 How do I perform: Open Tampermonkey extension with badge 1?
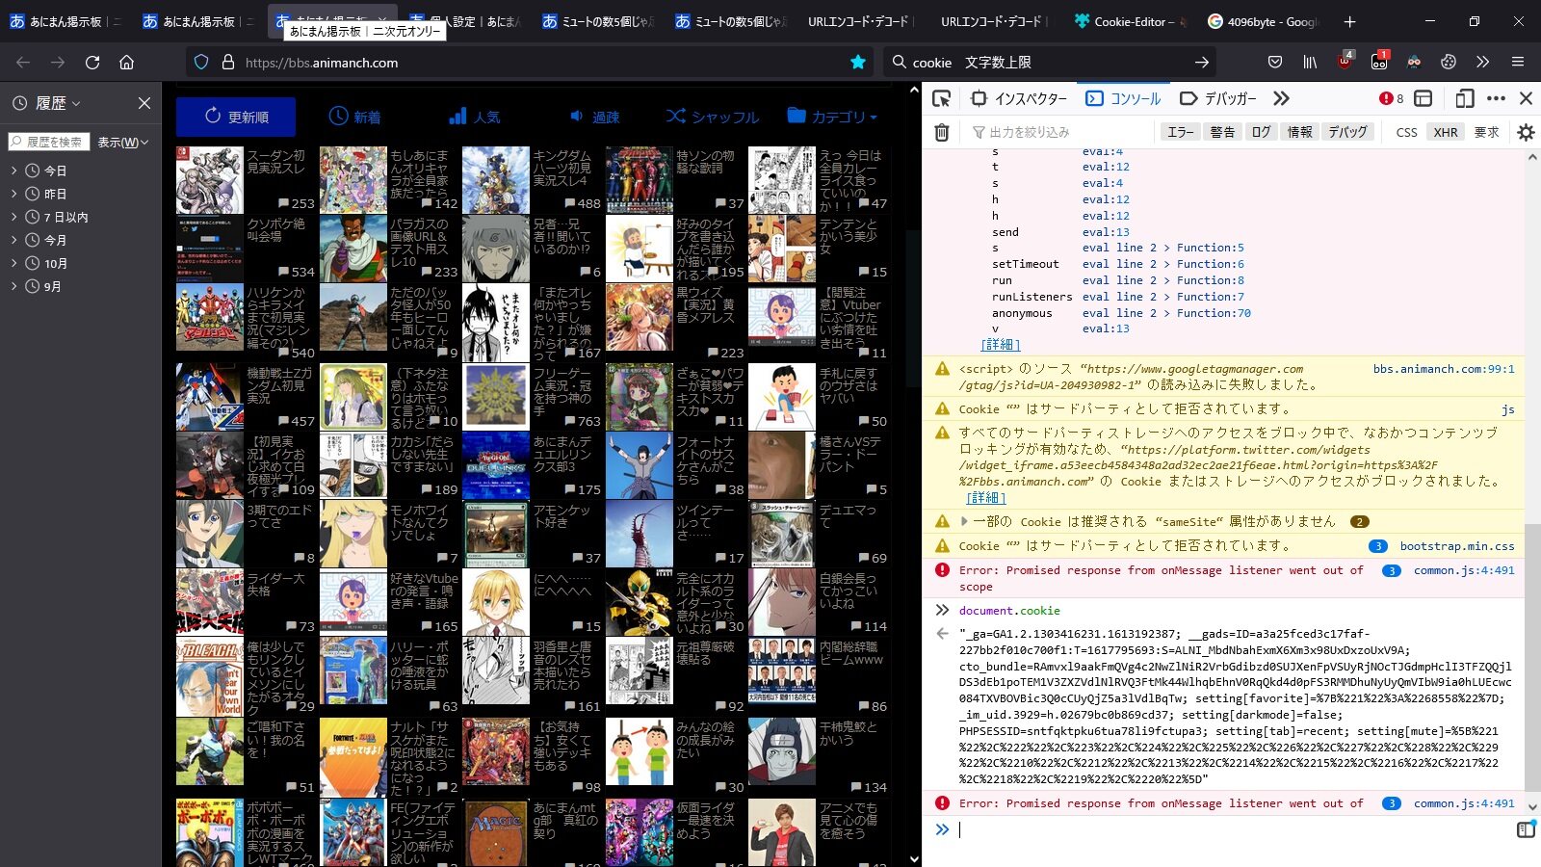click(1379, 61)
